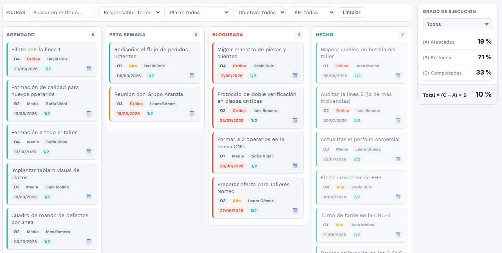The width and height of the screenshot is (502, 253).
Task: Open the 'Plazo: todos' filter dropdown
Action: click(x=197, y=12)
